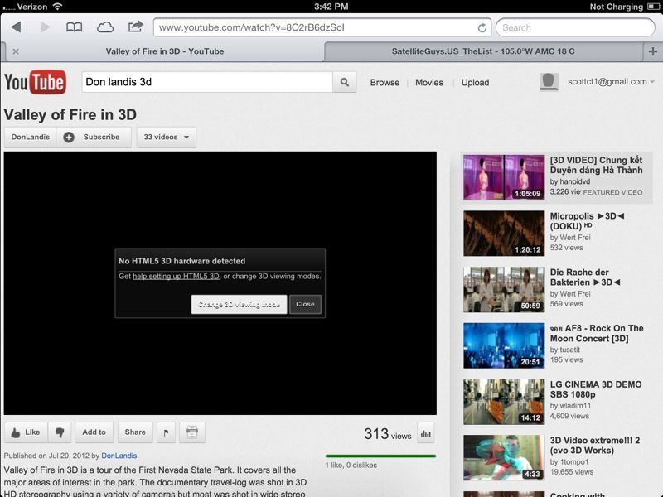
Task: Reload the page with the refresh icon
Action: pyautogui.click(x=482, y=28)
